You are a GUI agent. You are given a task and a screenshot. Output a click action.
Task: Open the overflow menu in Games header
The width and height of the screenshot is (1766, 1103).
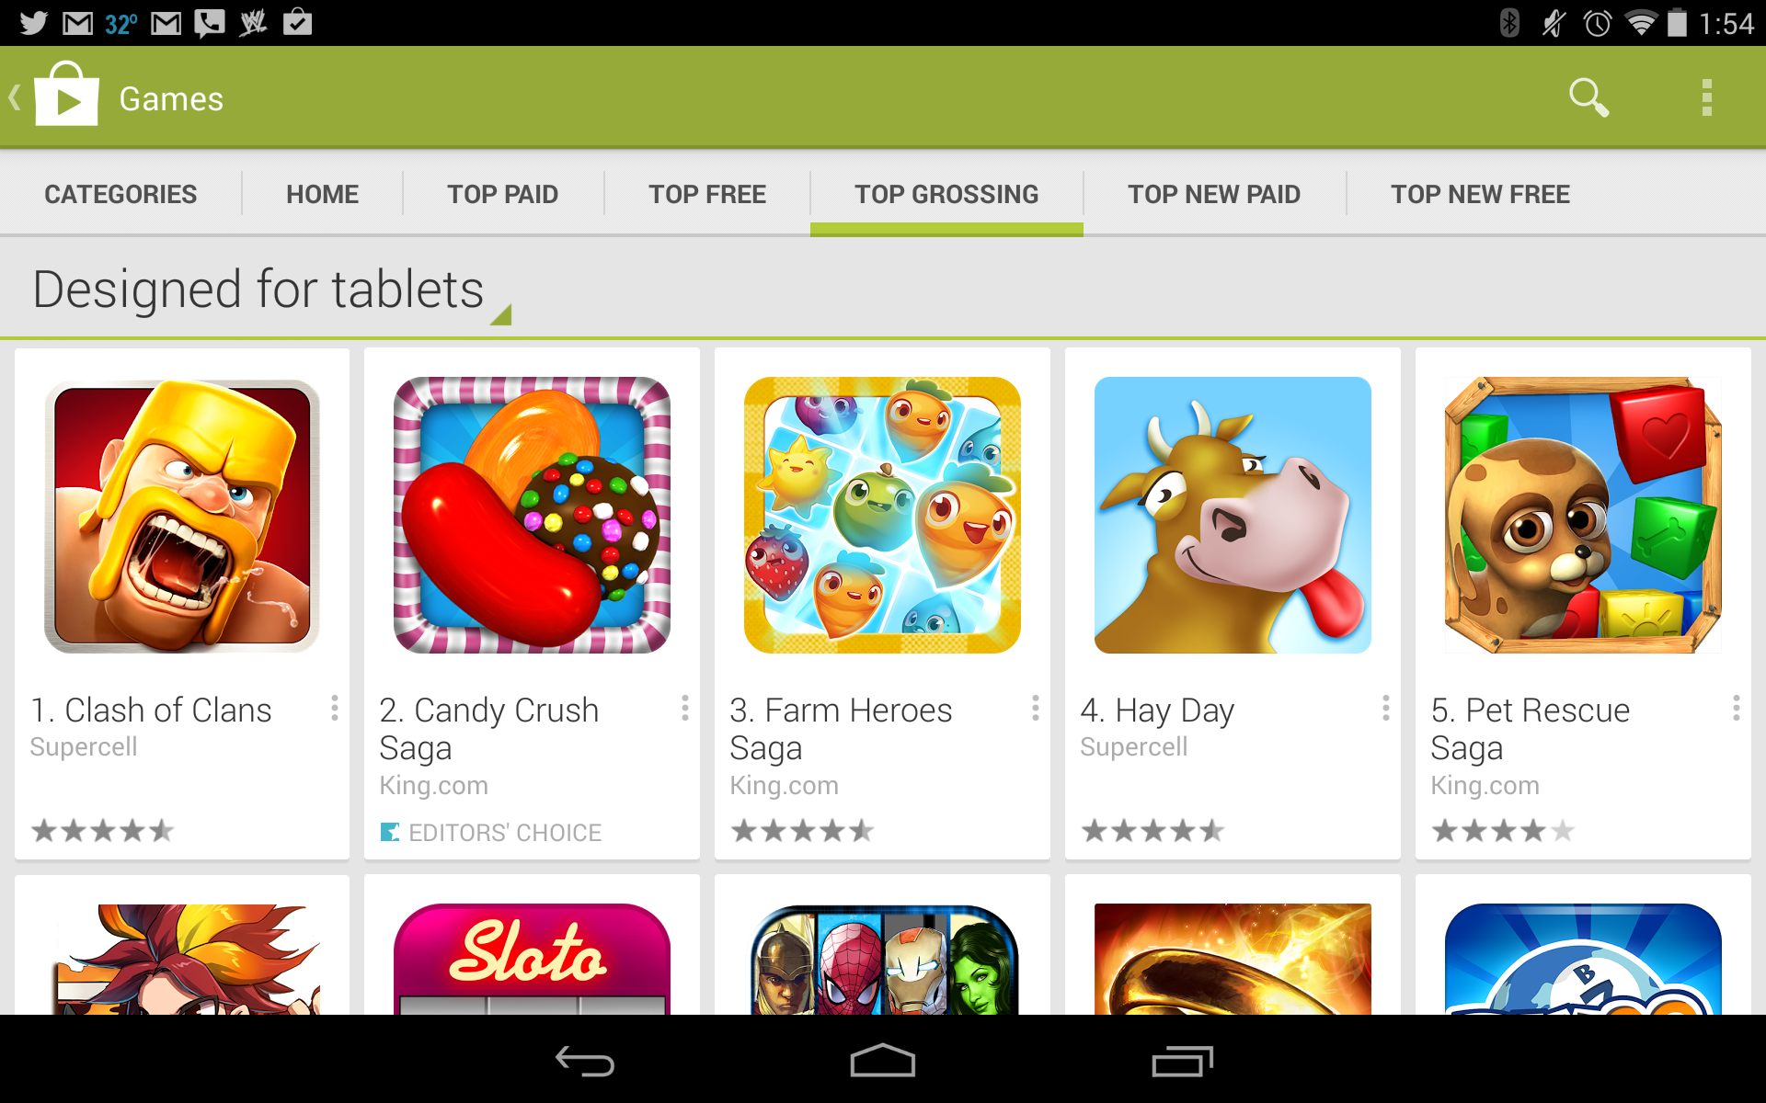coord(1706,97)
